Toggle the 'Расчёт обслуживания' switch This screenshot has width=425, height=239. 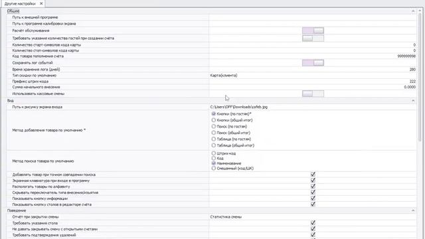[313, 31]
